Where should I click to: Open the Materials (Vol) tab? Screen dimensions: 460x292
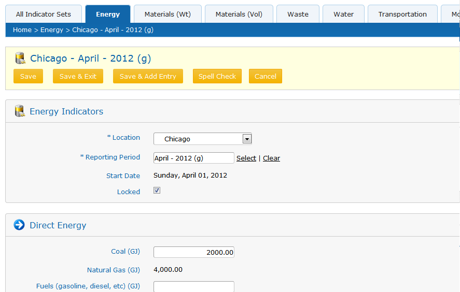tap(239, 14)
